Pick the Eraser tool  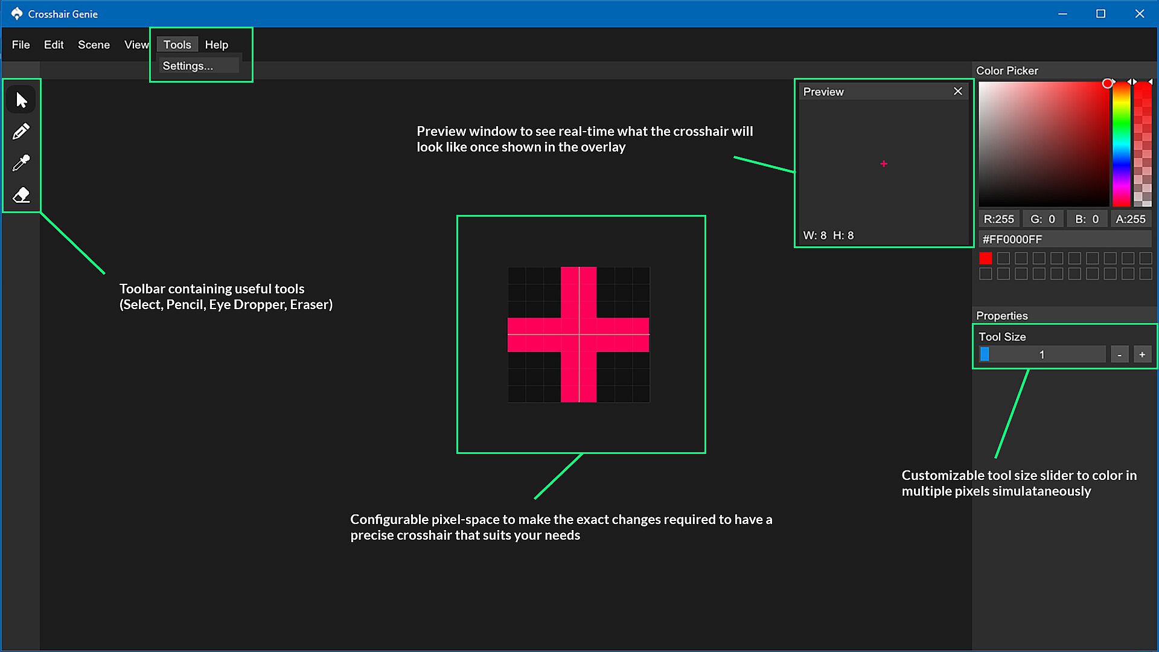pyautogui.click(x=21, y=195)
